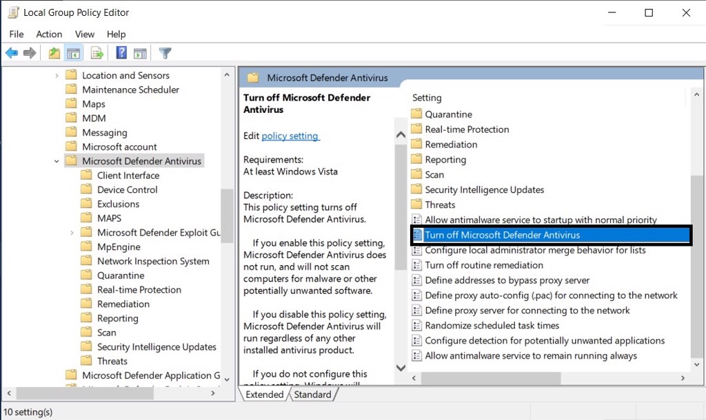Click the Export list toolbar icon
The width and height of the screenshot is (706, 420).
[x=97, y=53]
